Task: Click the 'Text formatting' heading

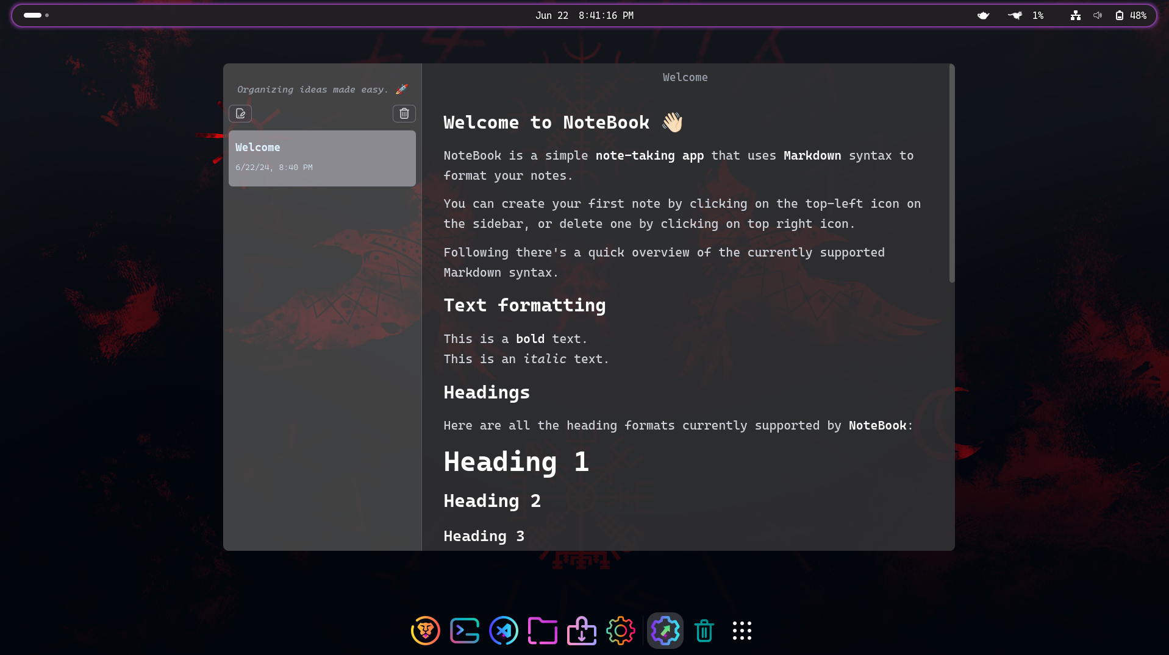Action: coord(524,305)
